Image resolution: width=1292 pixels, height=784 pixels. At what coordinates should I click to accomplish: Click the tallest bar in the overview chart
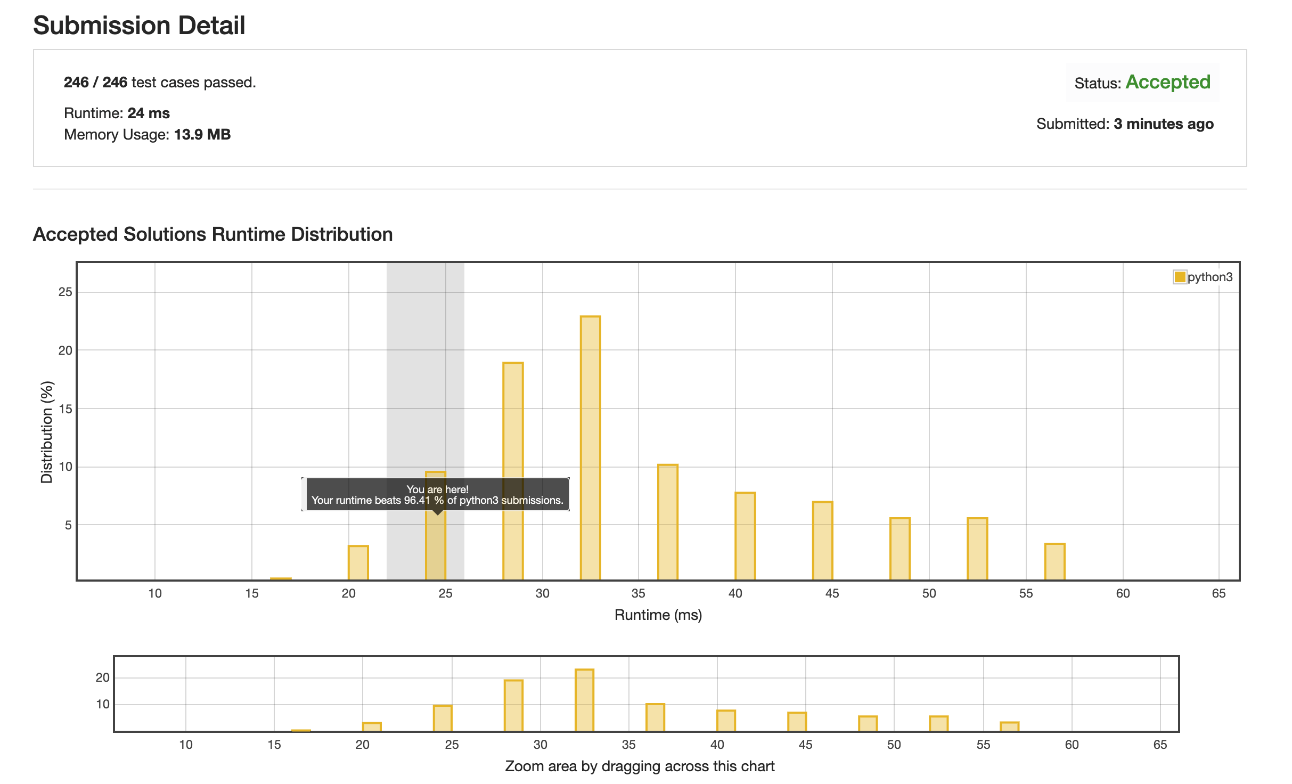click(x=584, y=700)
